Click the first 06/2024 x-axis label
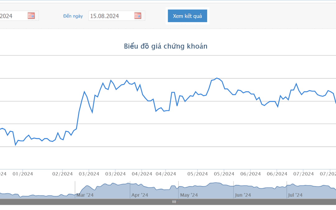Viewport: 336px width, 210px height. [250, 174]
